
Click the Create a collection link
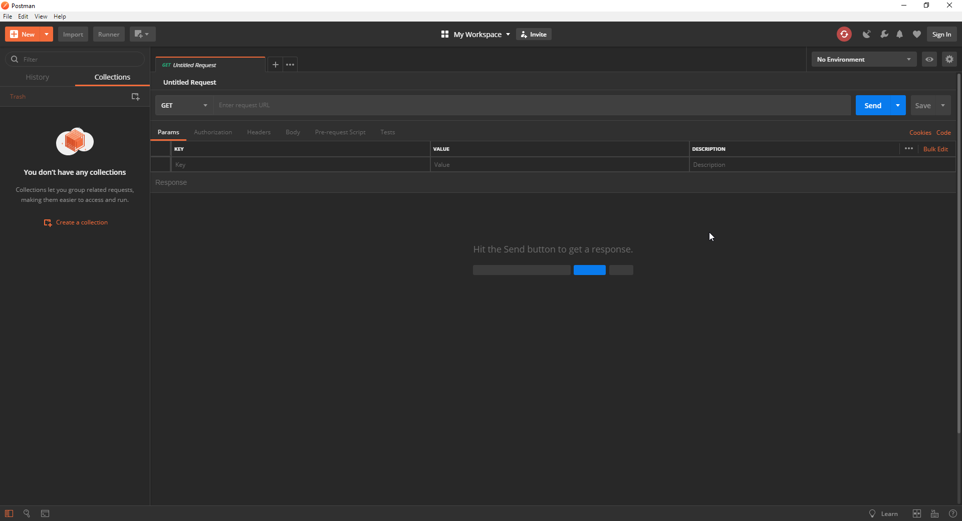[x=82, y=222]
